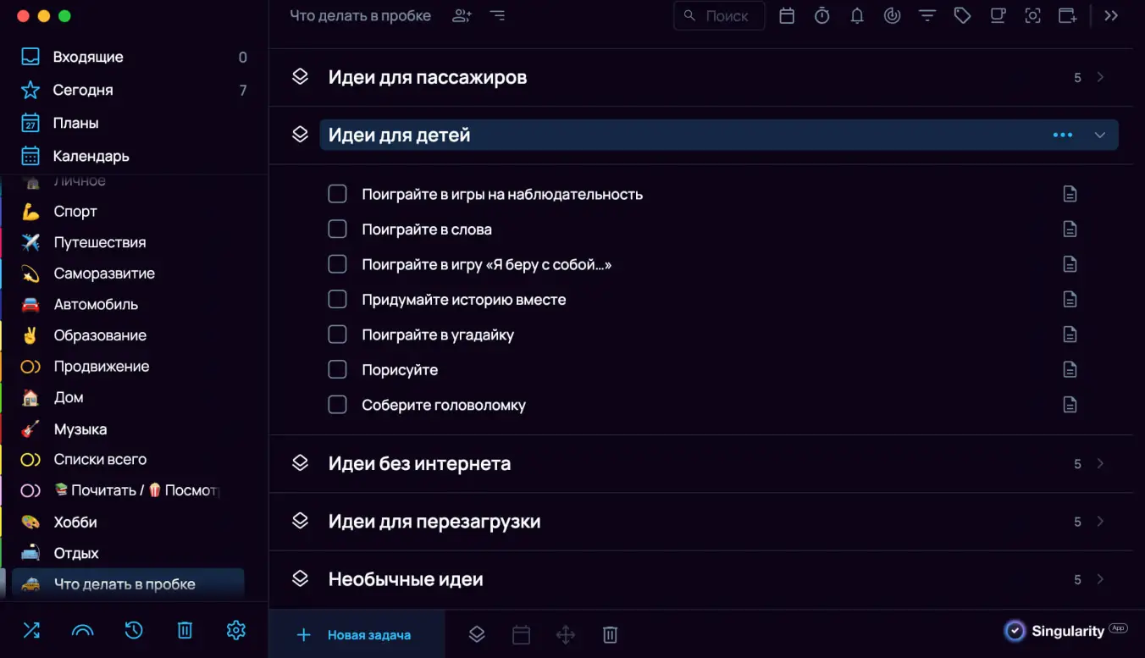The width and height of the screenshot is (1145, 658).
Task: Click in the 'Поиск' search field
Action: click(719, 15)
